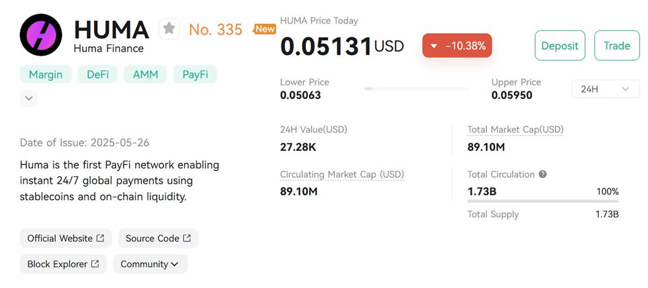The width and height of the screenshot is (648, 288).
Task: Select the DeFi tag
Action: click(x=98, y=74)
